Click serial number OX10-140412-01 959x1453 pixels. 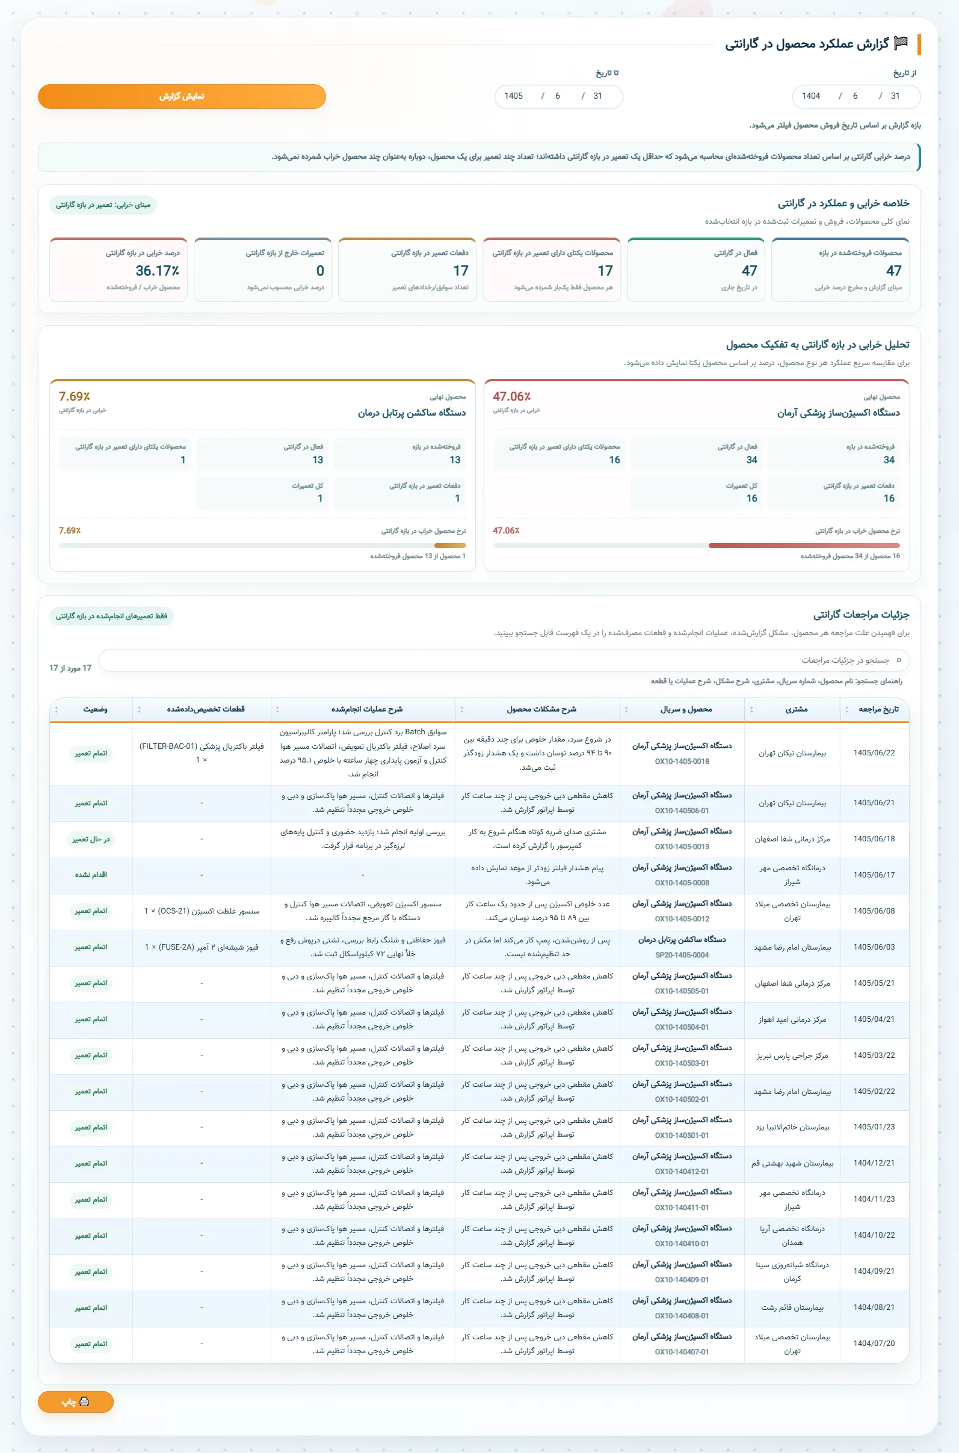(682, 1172)
